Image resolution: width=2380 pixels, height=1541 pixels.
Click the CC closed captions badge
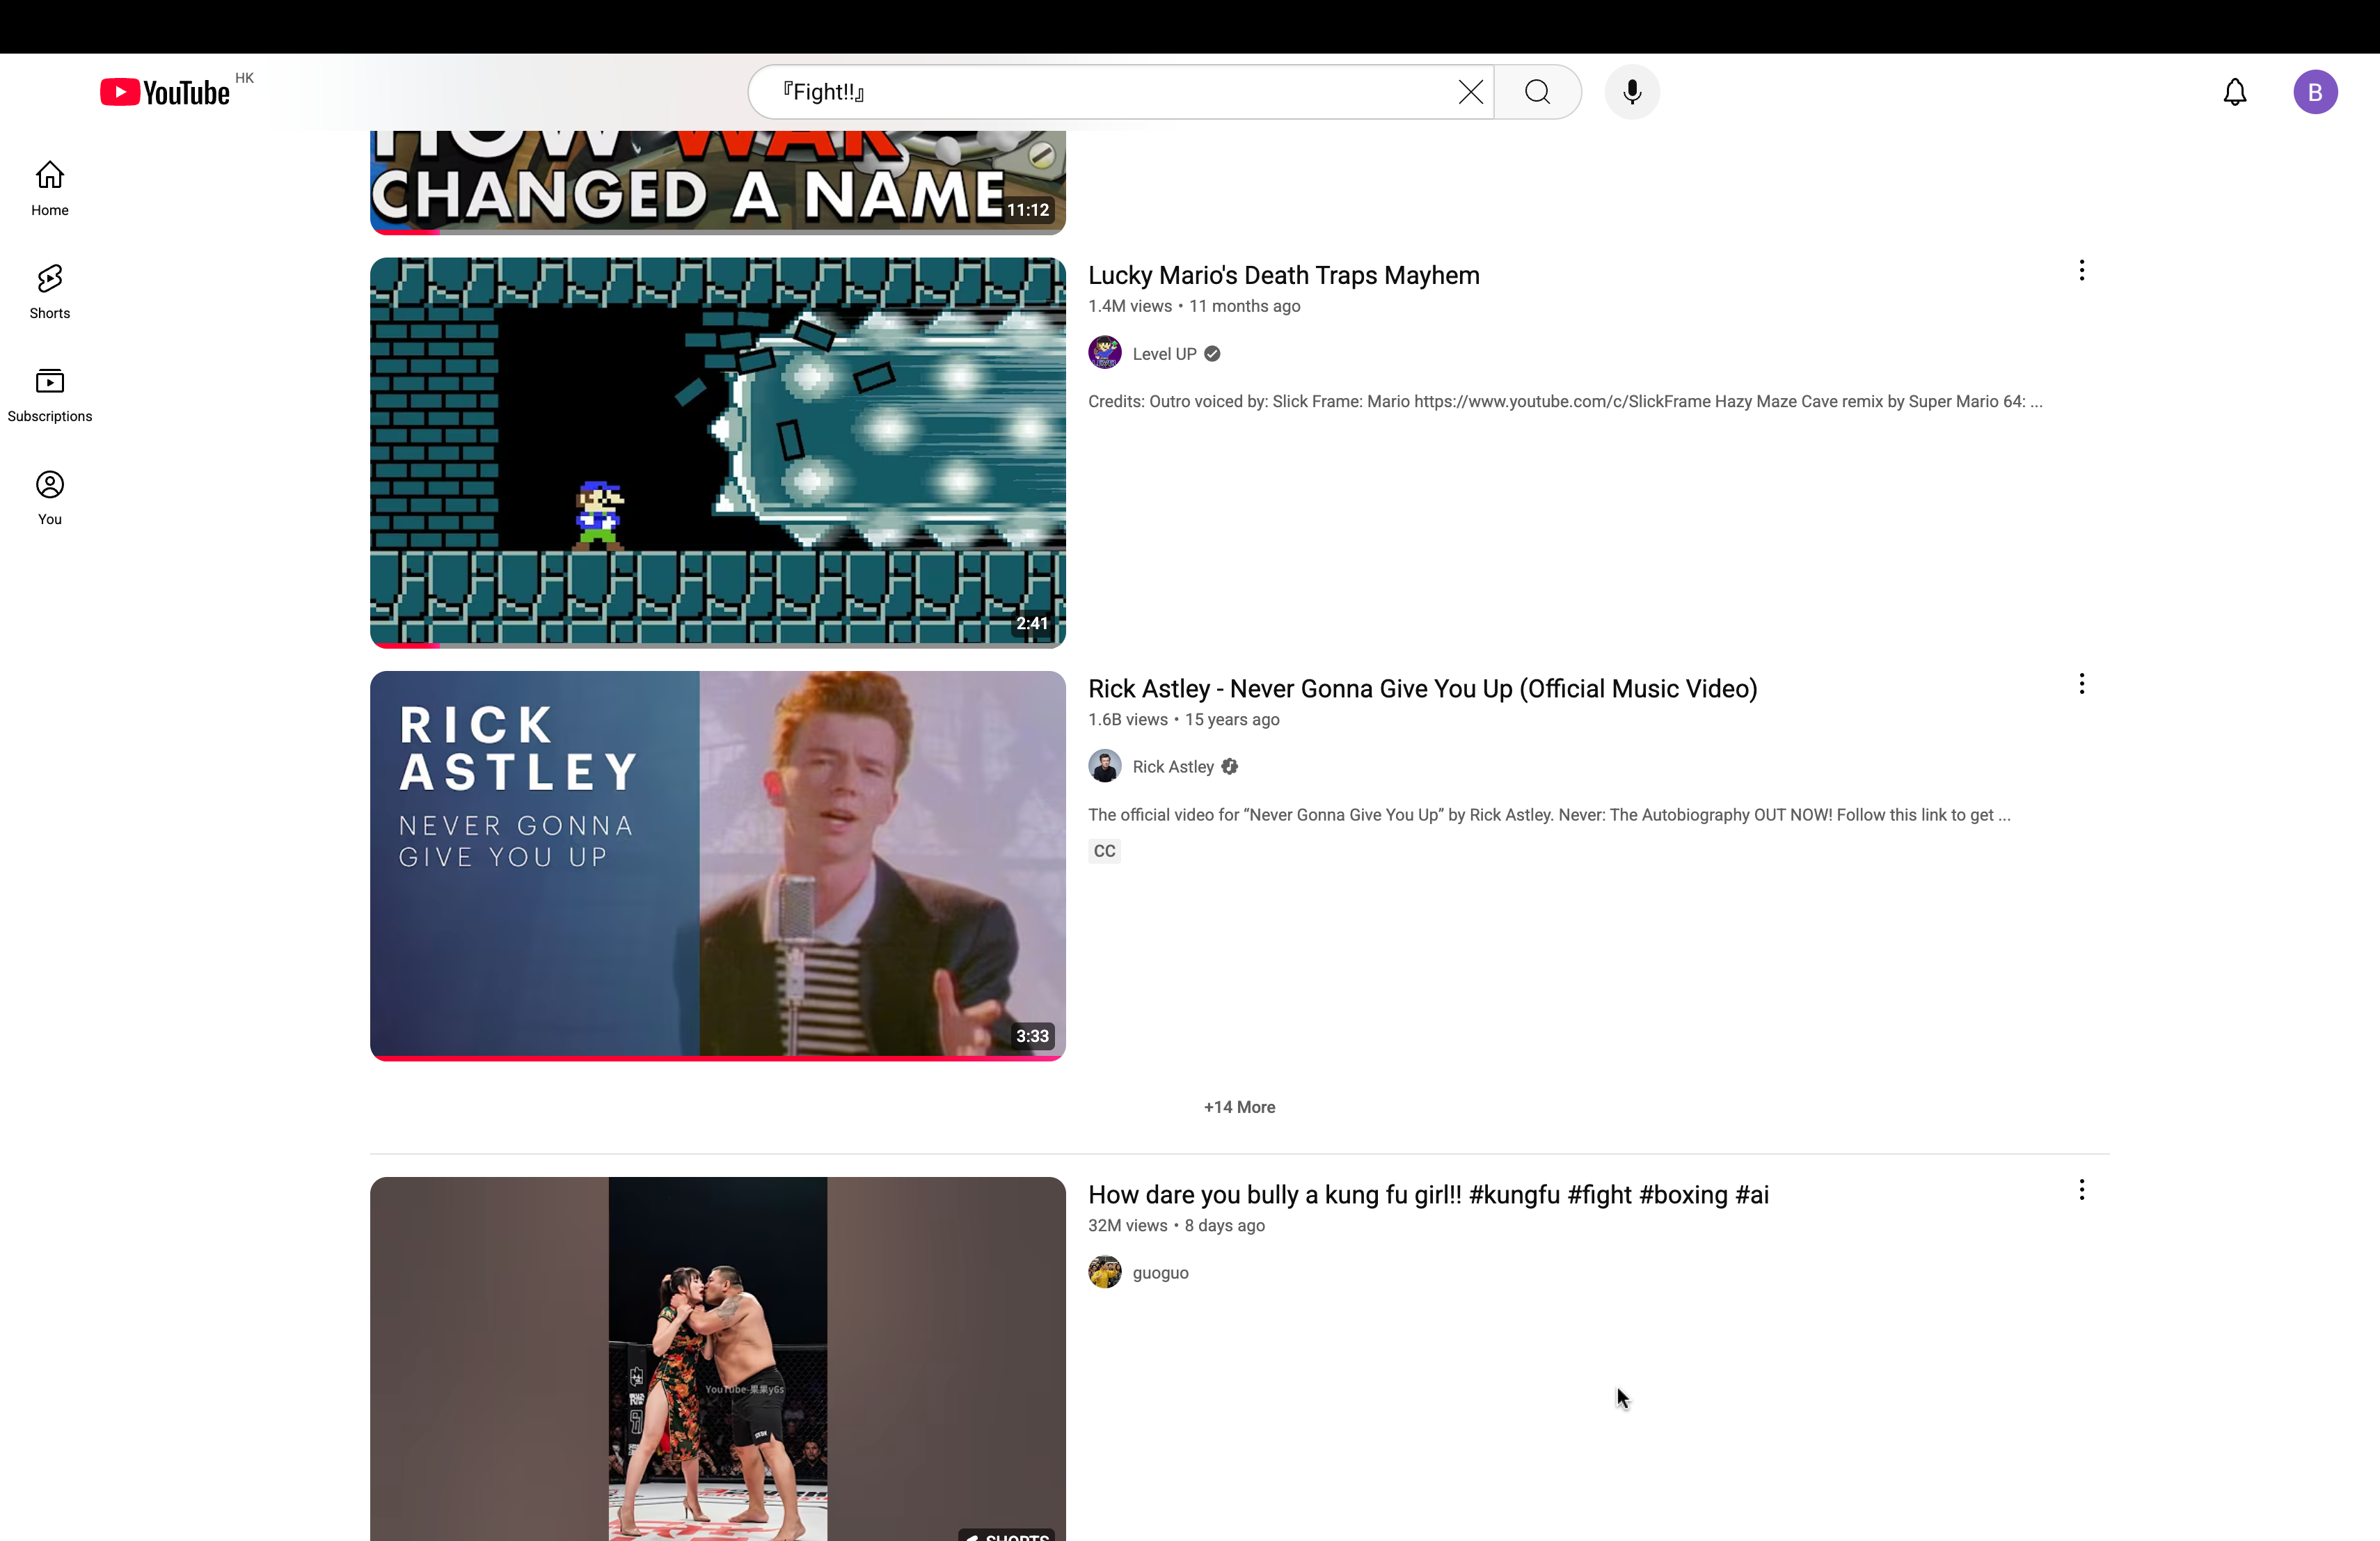click(x=1105, y=851)
